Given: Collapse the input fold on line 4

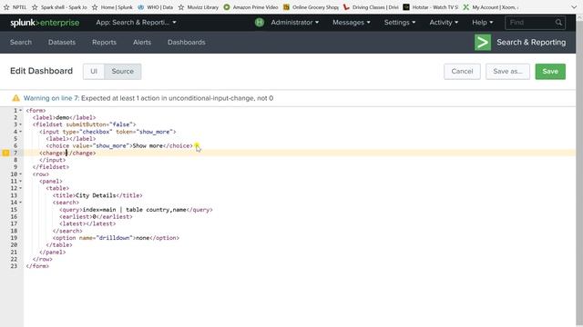Looking at the screenshot, I should 20,132.
